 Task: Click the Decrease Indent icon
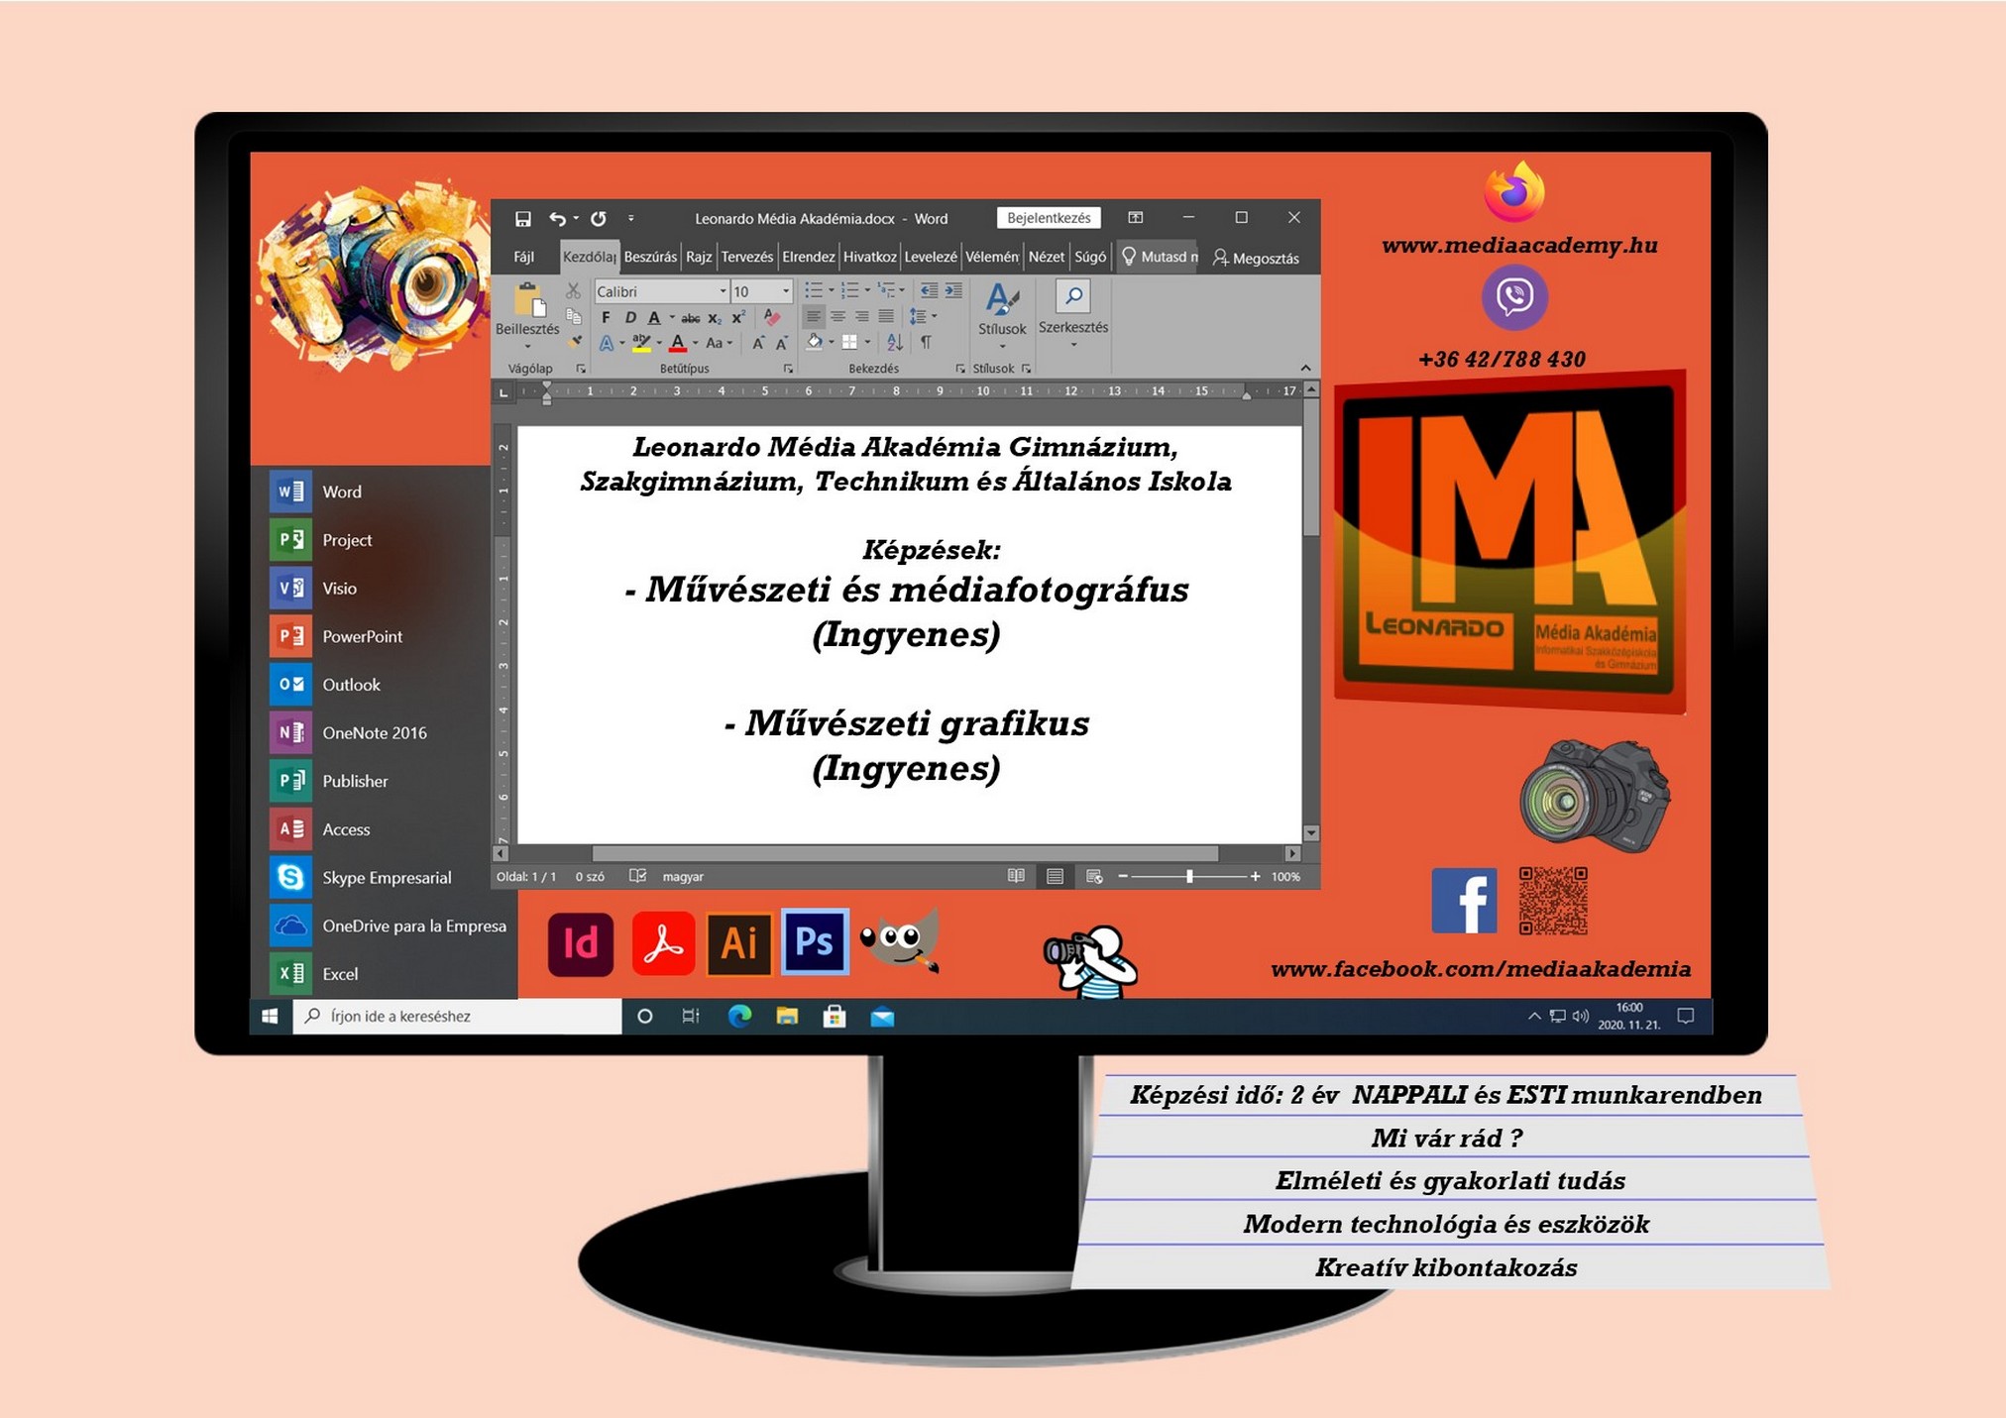tap(929, 290)
